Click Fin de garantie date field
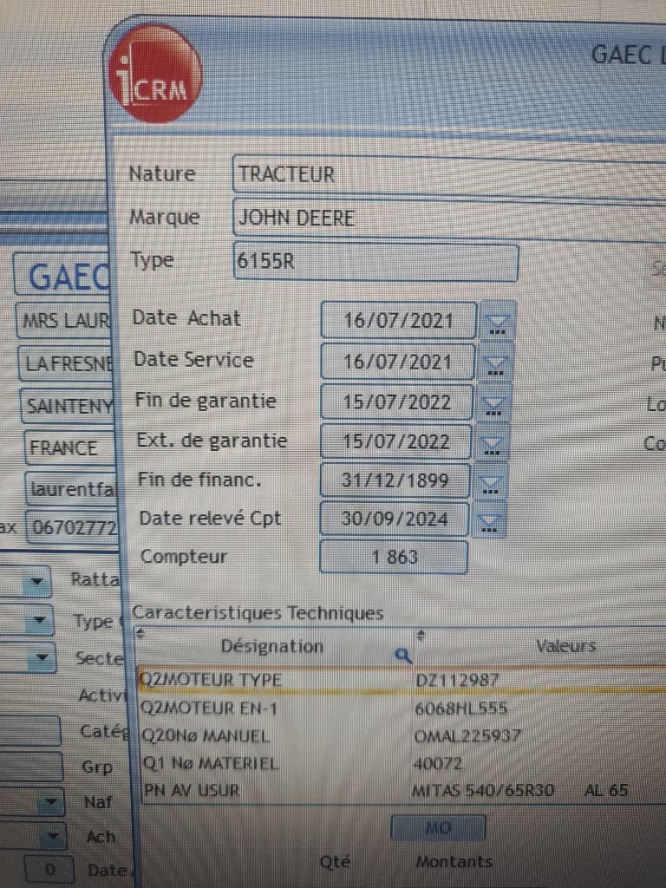This screenshot has width=666, height=888. click(396, 402)
